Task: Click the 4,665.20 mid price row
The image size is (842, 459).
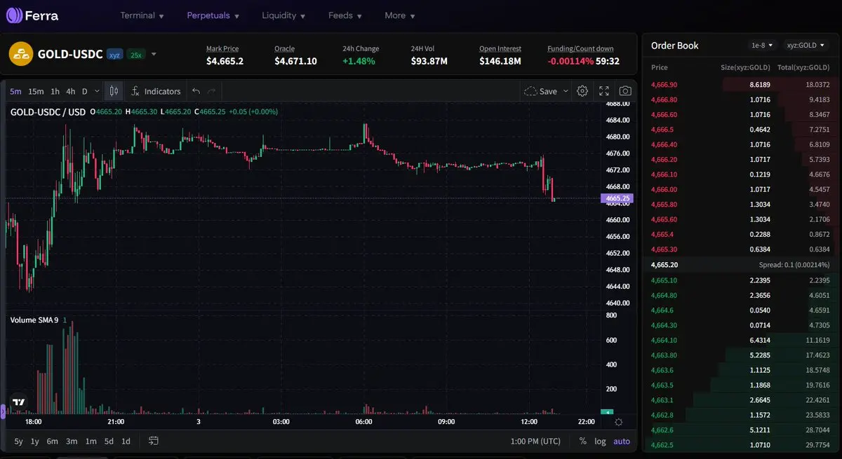Action: click(741, 265)
